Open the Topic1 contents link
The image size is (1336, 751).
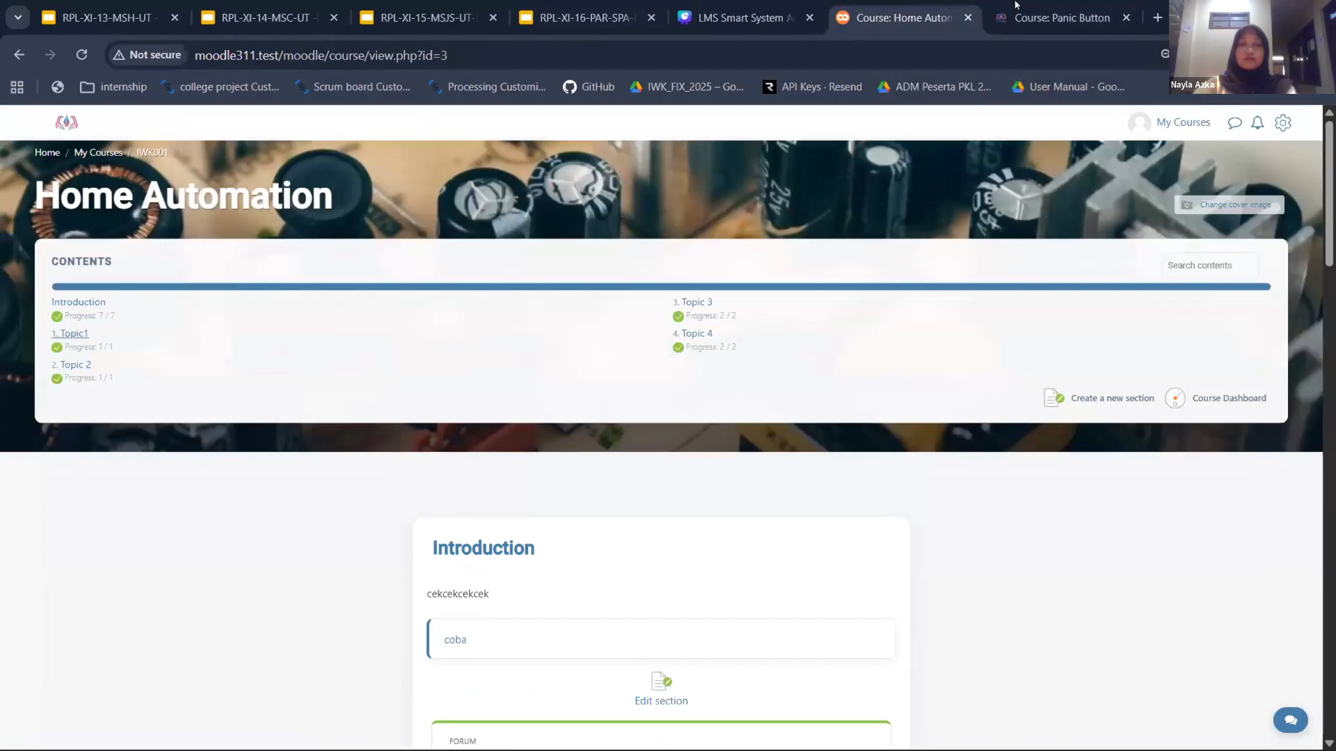tap(73, 333)
